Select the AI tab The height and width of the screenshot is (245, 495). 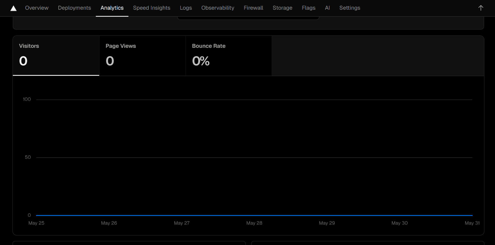(327, 8)
